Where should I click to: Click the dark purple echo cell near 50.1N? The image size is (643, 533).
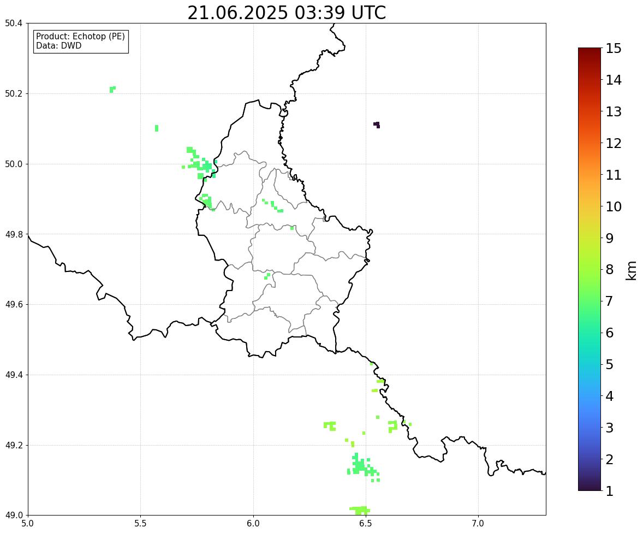click(377, 125)
